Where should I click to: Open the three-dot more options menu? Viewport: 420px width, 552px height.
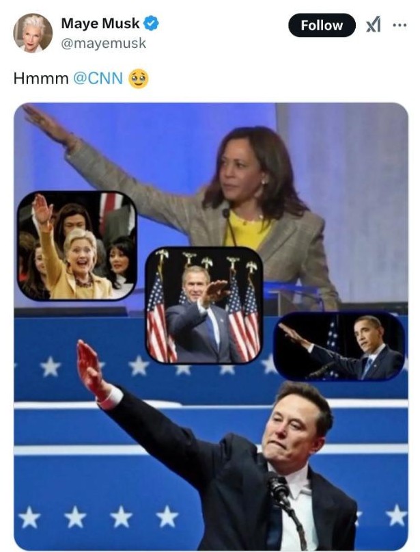click(x=400, y=25)
